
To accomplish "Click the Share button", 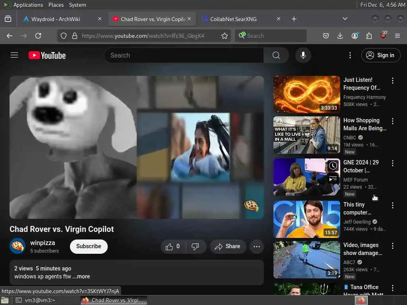I will pos(228,246).
